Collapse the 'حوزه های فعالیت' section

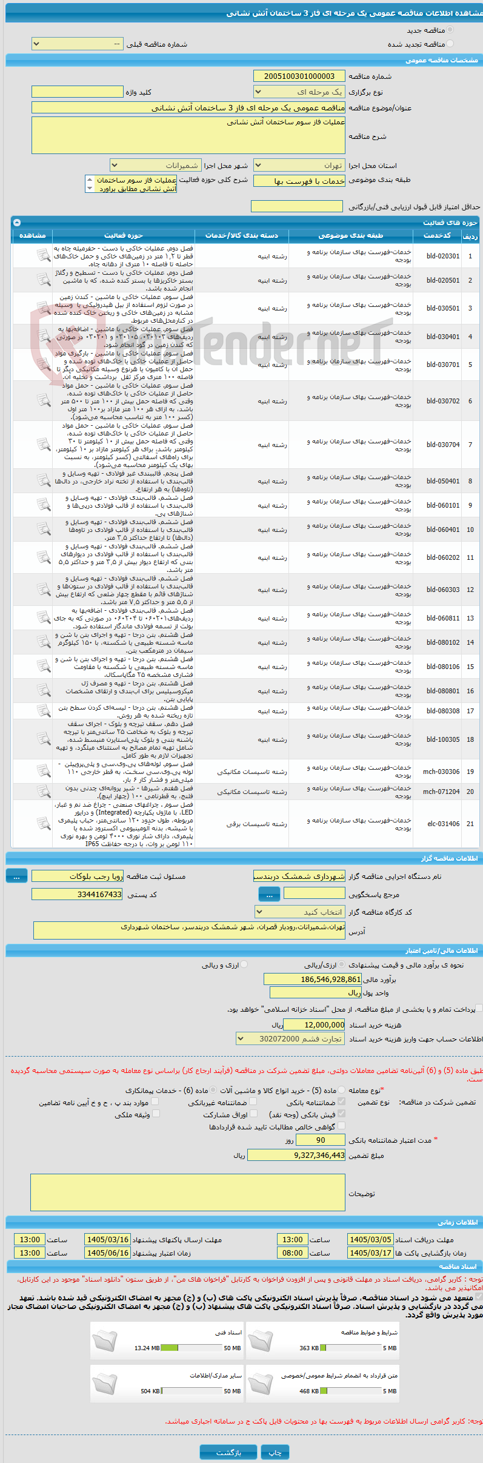17,223
